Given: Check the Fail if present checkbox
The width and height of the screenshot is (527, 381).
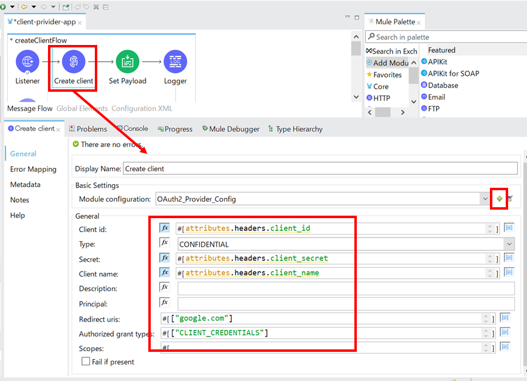Looking at the screenshot, I should click(86, 362).
